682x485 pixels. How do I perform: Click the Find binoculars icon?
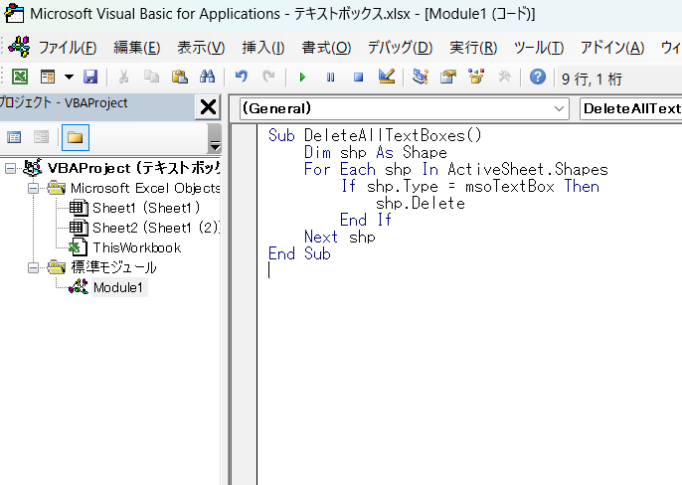208,77
